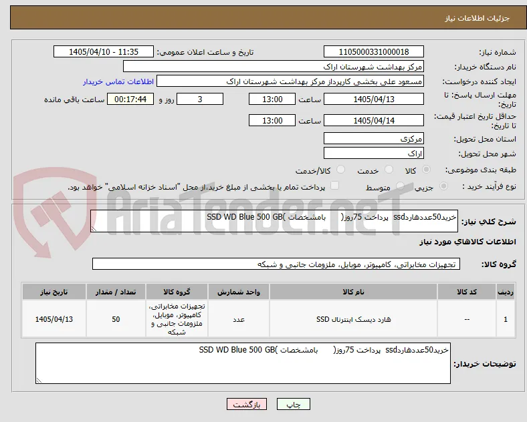The width and height of the screenshot is (527, 422).
Task: Click the گروه کالا field
Action: point(276,264)
